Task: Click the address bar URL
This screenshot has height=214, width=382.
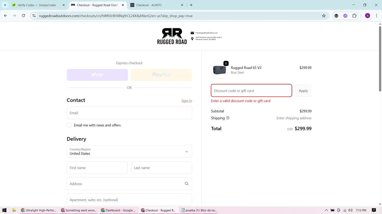Action: [x=116, y=16]
